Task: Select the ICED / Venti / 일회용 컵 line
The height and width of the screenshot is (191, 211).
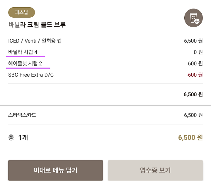Action: [x=35, y=41]
